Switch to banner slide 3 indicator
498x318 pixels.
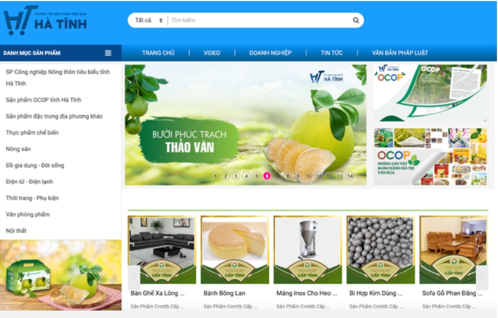pos(236,176)
